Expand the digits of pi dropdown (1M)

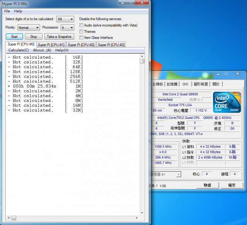65,19
